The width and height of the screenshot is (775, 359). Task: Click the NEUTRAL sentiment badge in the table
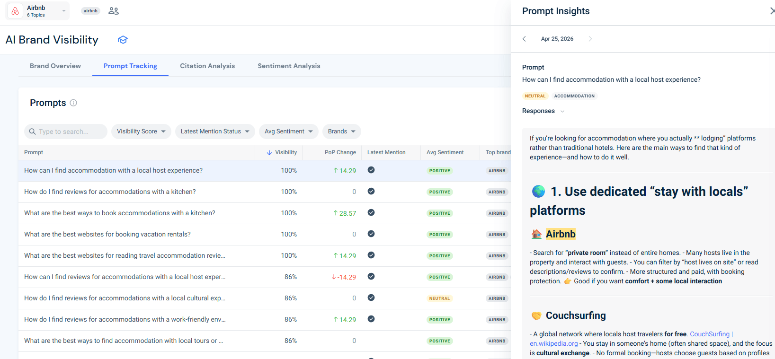(440, 298)
